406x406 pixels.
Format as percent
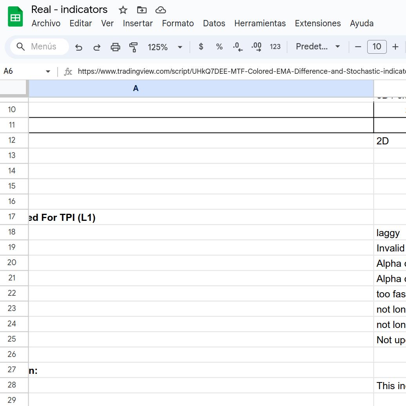pyautogui.click(x=219, y=47)
